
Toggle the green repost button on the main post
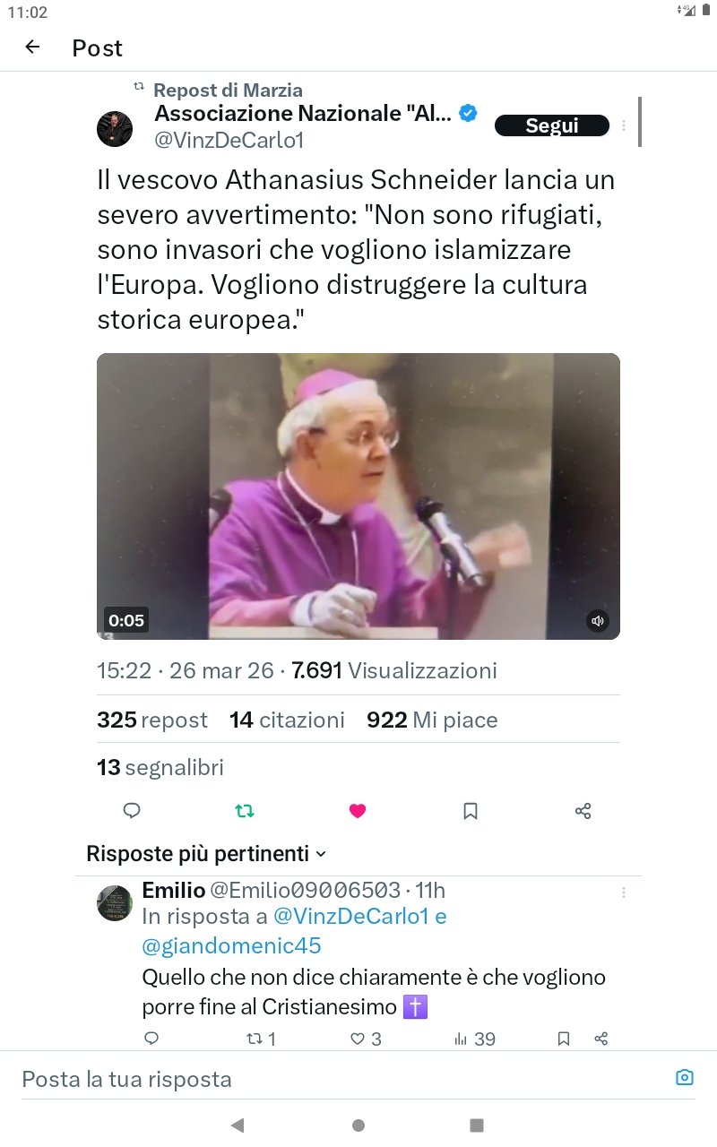(245, 811)
